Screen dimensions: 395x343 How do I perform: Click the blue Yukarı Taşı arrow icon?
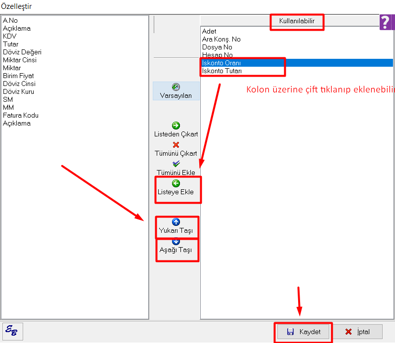pos(176,222)
